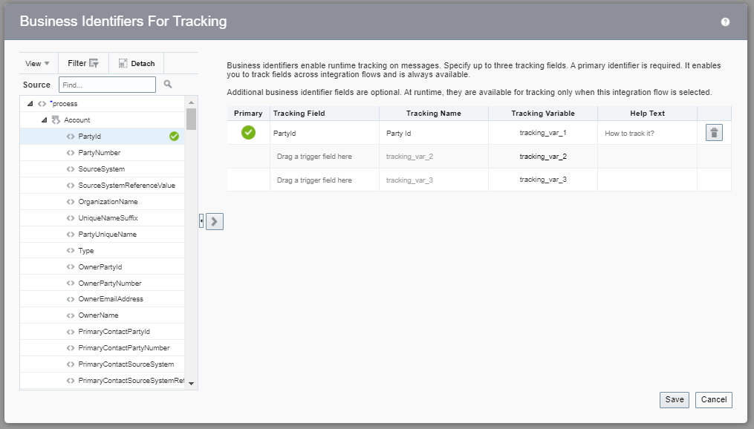Collapse the process tree node
Image resolution: width=754 pixels, height=429 pixels.
pyautogui.click(x=30, y=104)
